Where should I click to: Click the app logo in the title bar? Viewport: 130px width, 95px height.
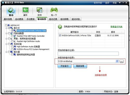(3, 3)
